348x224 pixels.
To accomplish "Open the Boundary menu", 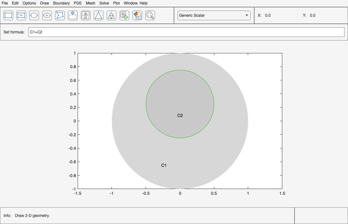I will 61,3.
